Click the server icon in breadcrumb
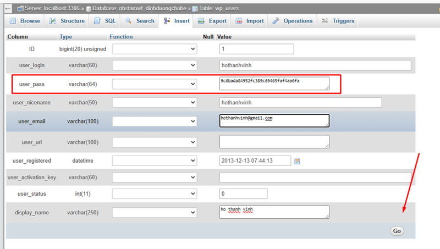Image resolution: width=440 pixels, height=249 pixels. [x=20, y=9]
